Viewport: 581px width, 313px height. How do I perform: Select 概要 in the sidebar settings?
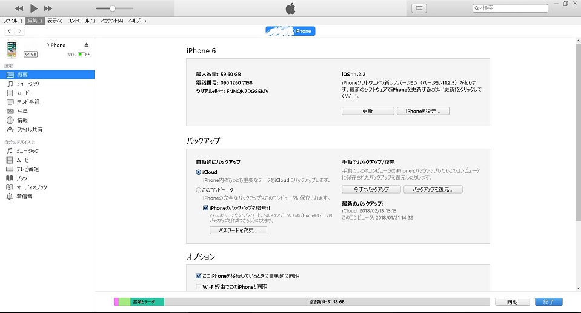point(47,75)
